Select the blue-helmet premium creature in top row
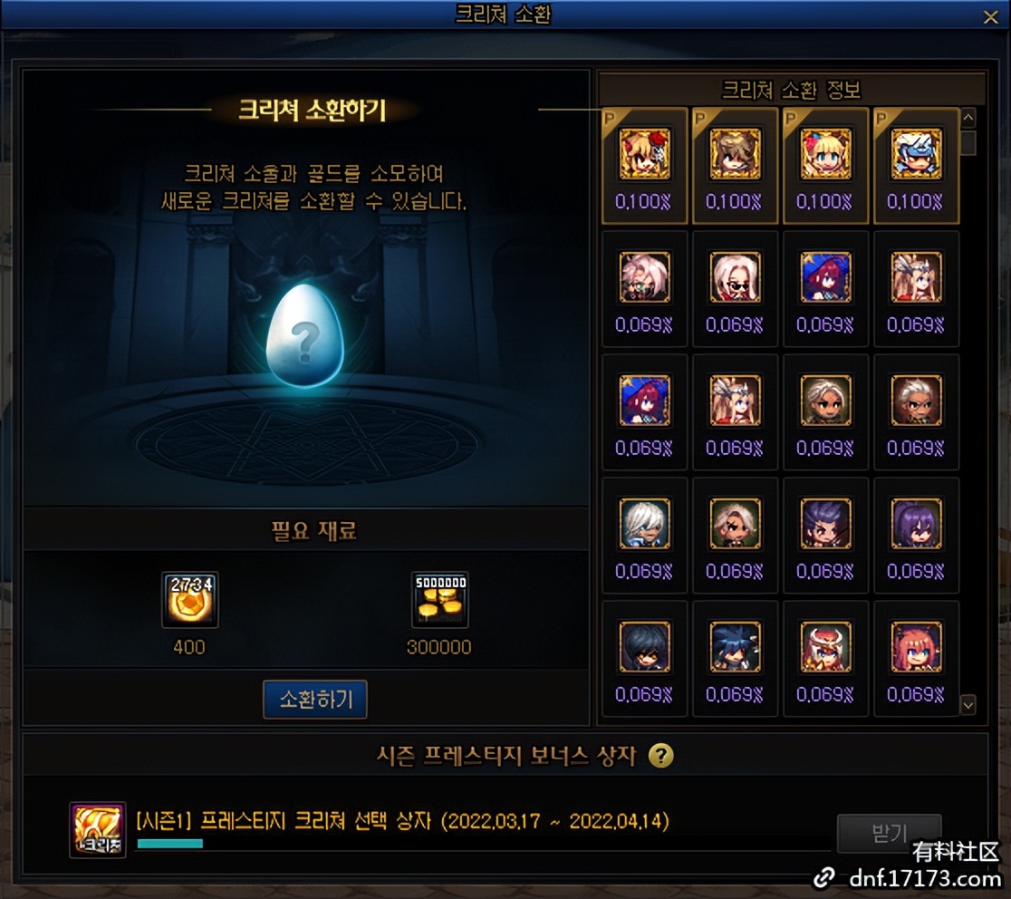The width and height of the screenshot is (1011, 899). [916, 154]
